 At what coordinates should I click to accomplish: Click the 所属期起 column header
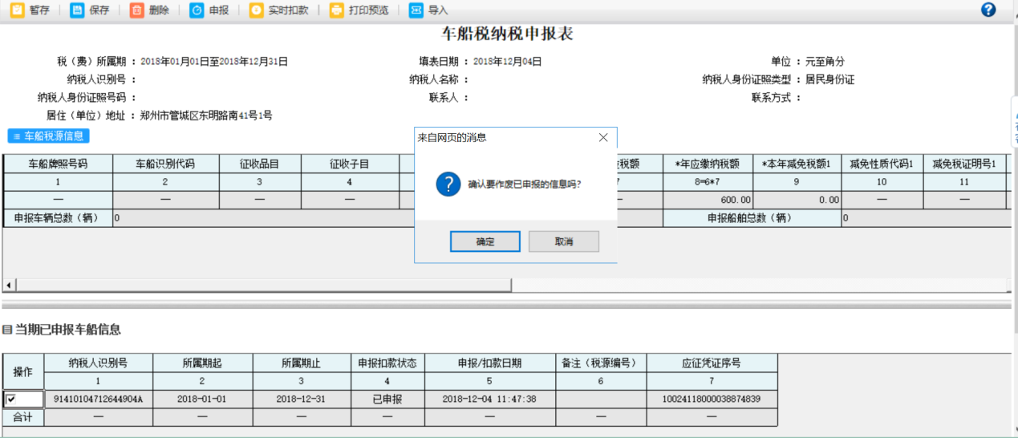202,363
